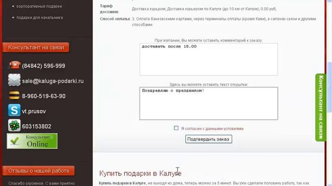The height and width of the screenshot is (186, 332).
Task: Open the корпоративные подарки link
Action: (x=39, y=6)
